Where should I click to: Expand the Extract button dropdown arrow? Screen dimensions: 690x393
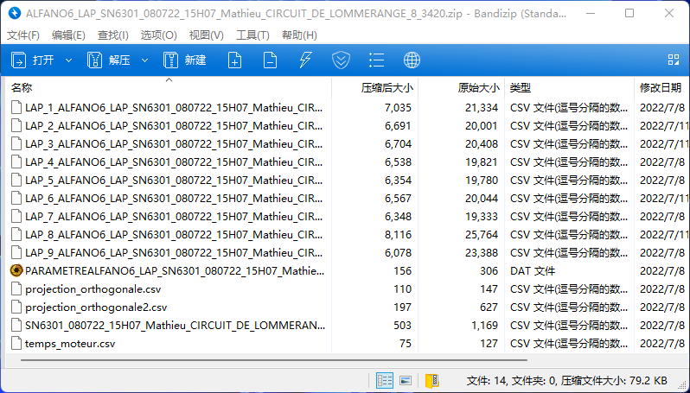point(144,60)
